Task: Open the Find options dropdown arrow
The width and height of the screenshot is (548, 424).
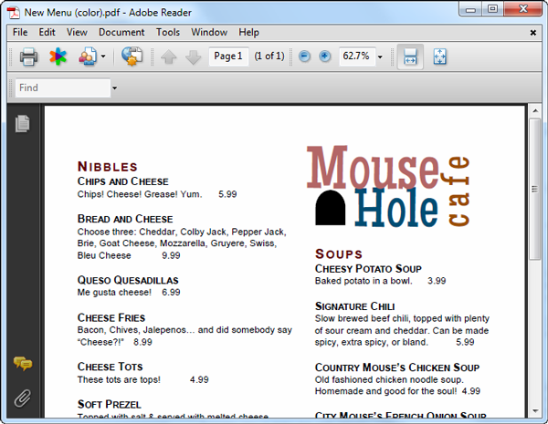Action: (x=115, y=88)
